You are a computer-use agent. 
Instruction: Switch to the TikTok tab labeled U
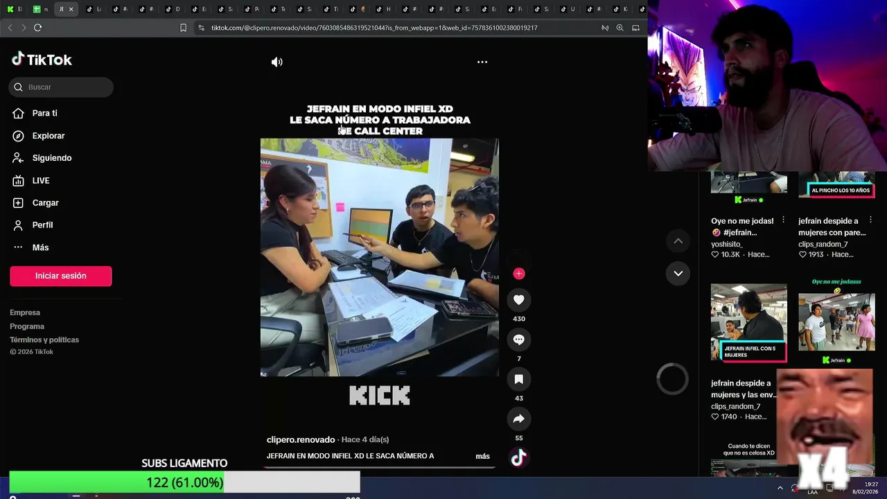pyautogui.click(x=568, y=9)
